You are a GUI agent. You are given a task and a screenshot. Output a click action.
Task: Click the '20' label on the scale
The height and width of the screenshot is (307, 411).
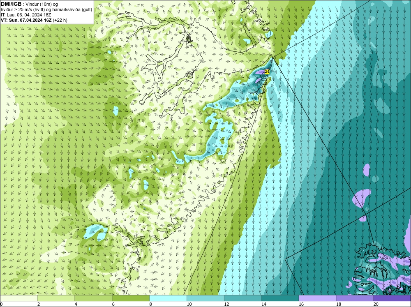point(376,304)
